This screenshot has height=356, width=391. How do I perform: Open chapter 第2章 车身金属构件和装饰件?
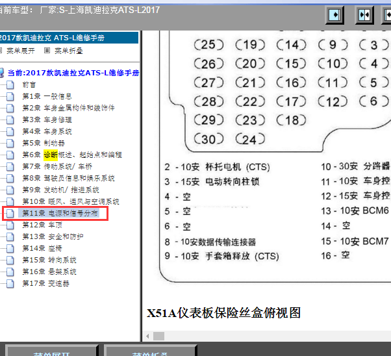click(69, 108)
